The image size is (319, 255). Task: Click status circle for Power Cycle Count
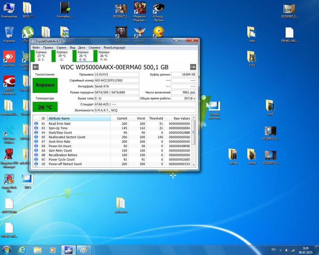(36, 159)
